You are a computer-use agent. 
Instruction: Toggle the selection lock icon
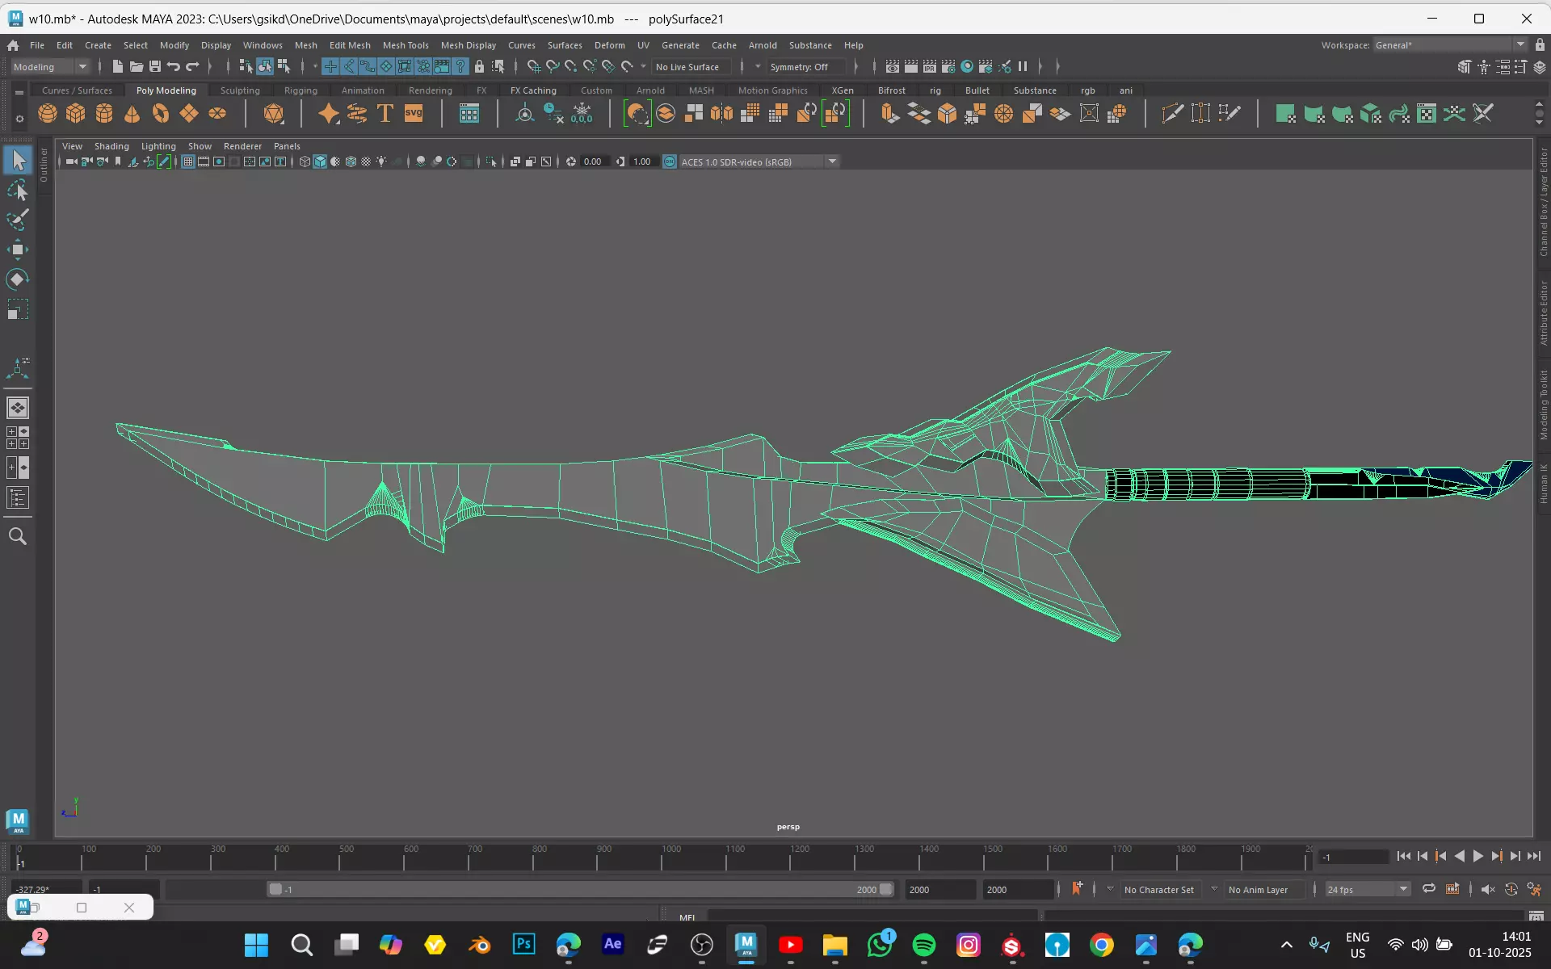479,67
